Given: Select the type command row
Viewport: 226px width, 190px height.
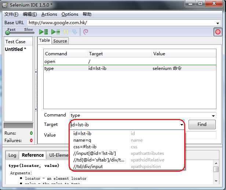Looking at the screenshot, I should click(x=130, y=68).
